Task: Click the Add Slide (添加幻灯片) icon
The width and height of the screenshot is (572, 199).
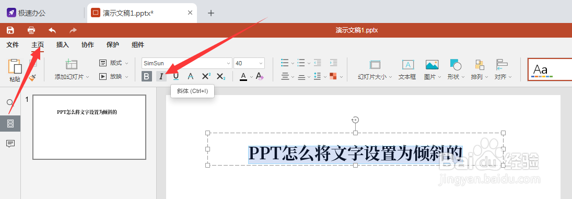Action: pyautogui.click(x=72, y=65)
